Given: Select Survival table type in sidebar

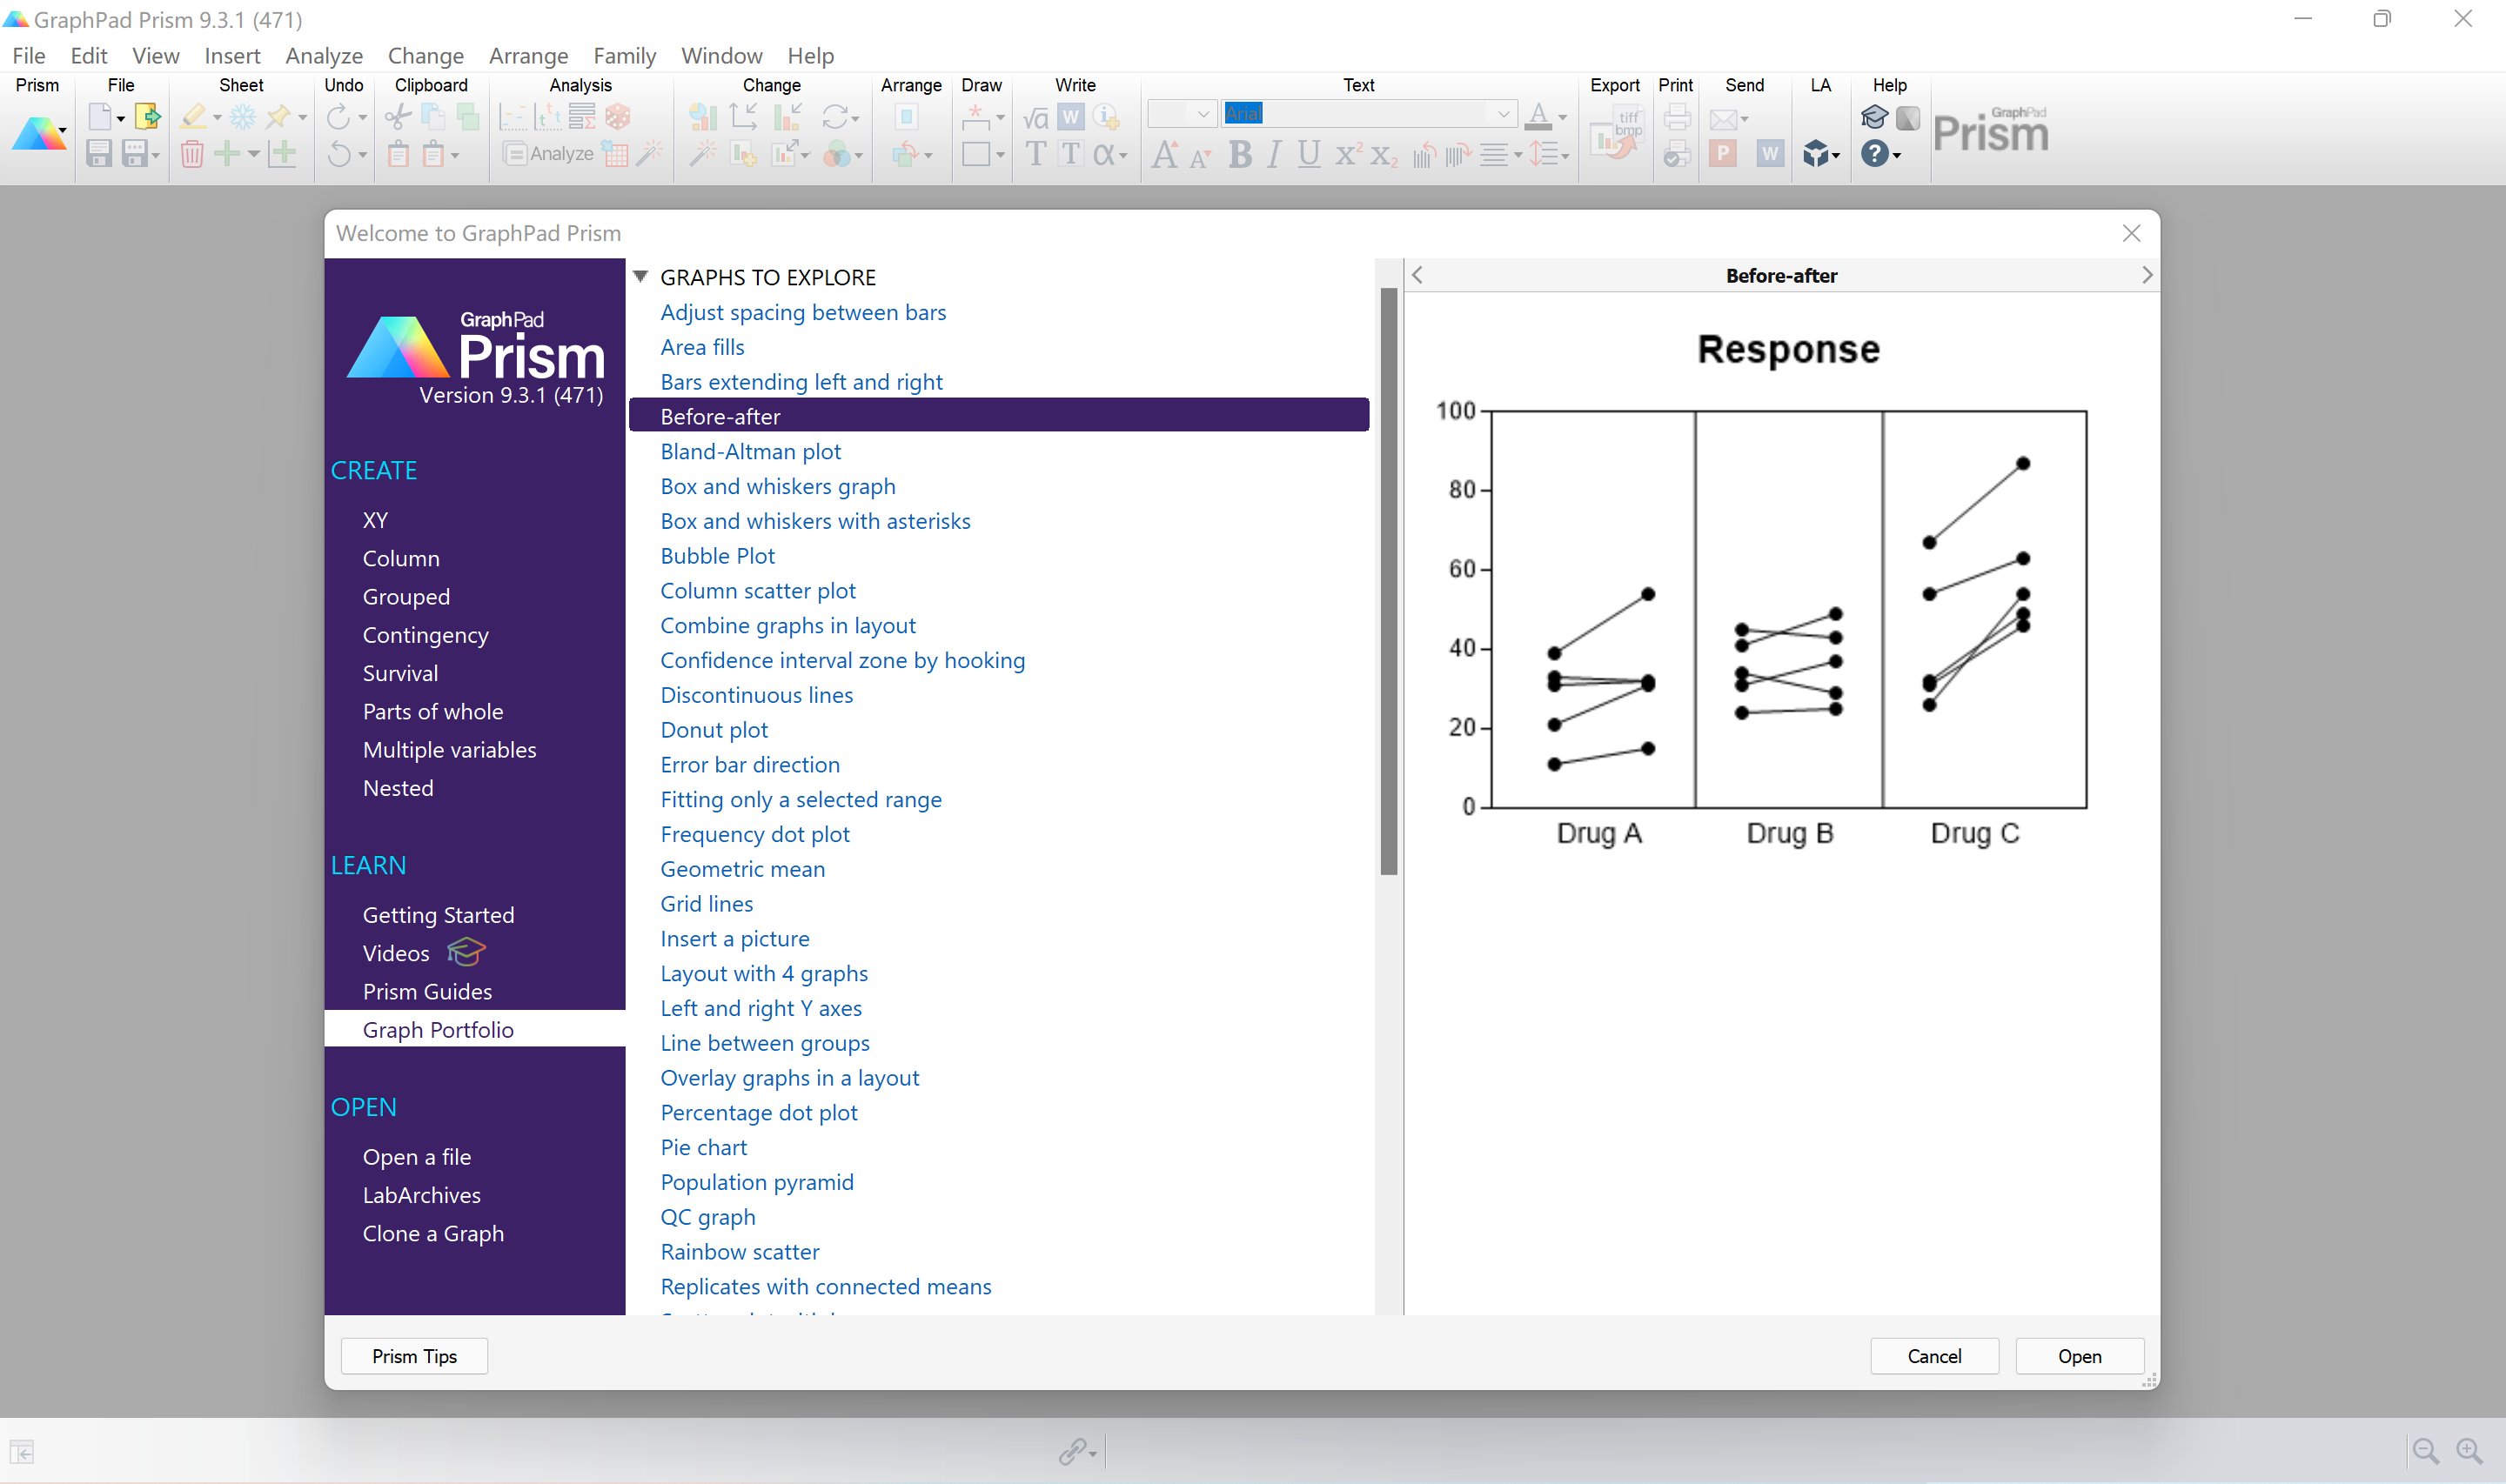Looking at the screenshot, I should pos(400,672).
